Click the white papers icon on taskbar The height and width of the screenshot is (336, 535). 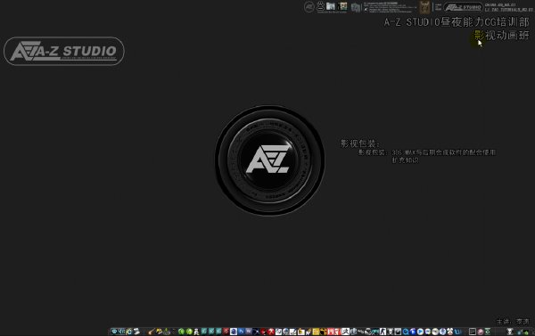pos(137,332)
